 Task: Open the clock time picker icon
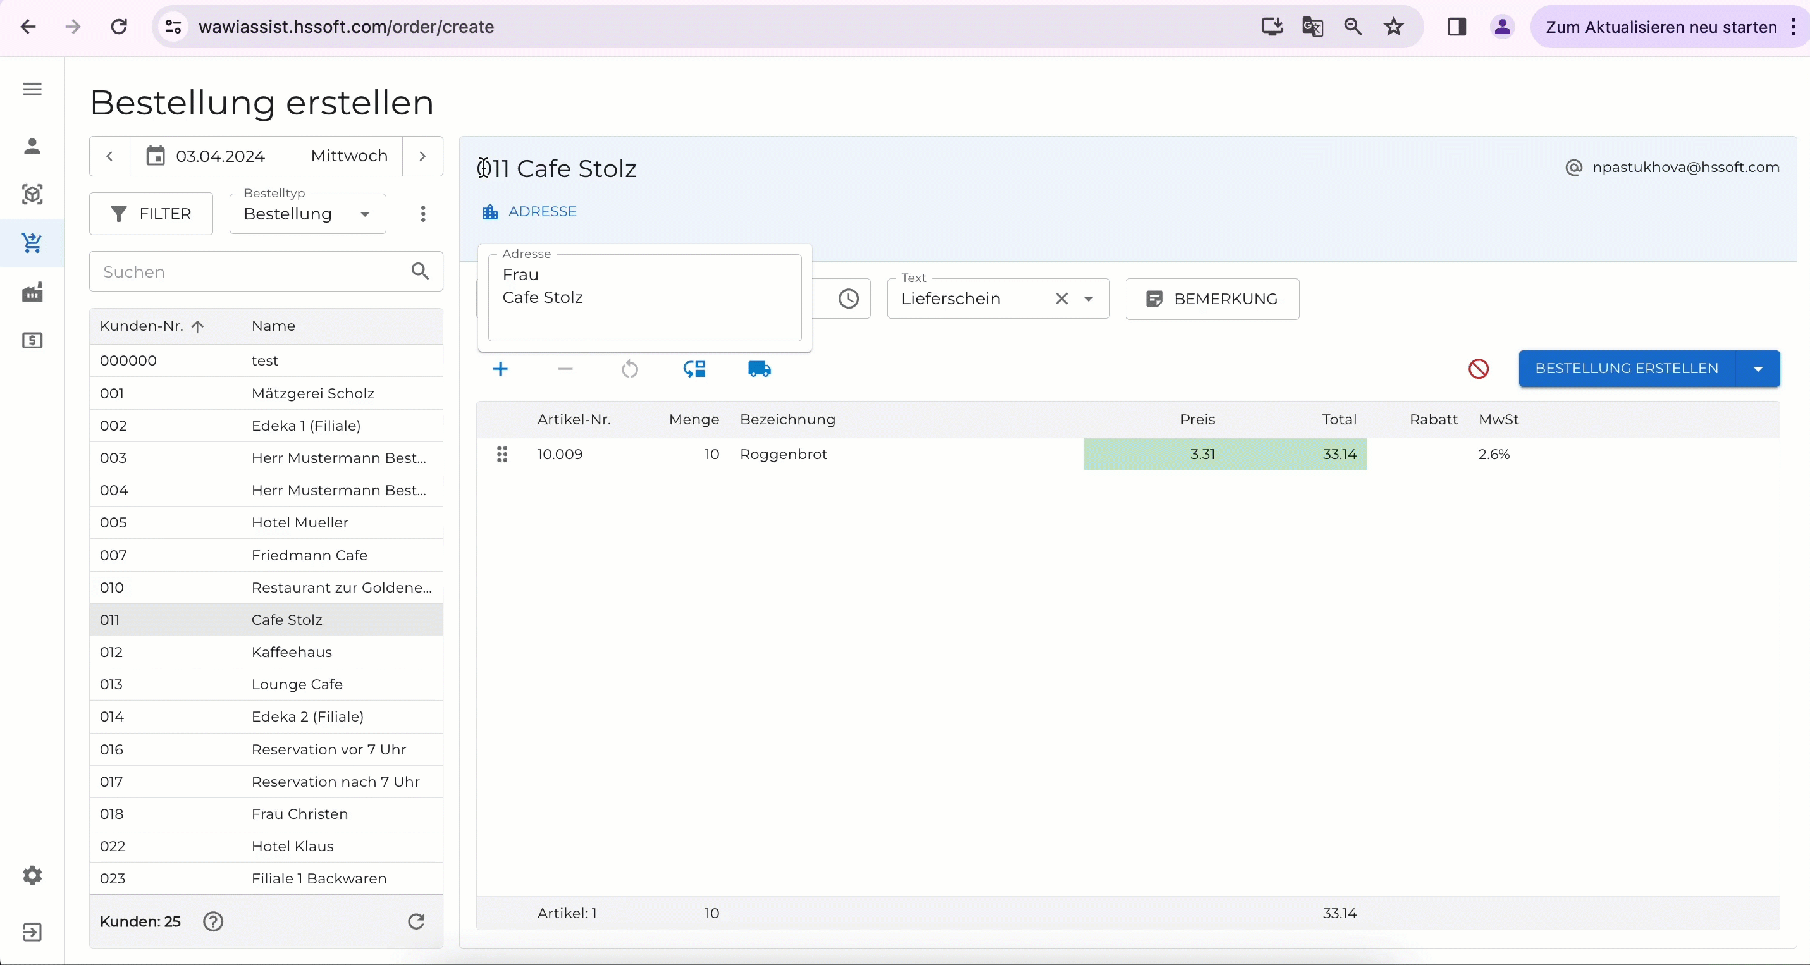848,298
